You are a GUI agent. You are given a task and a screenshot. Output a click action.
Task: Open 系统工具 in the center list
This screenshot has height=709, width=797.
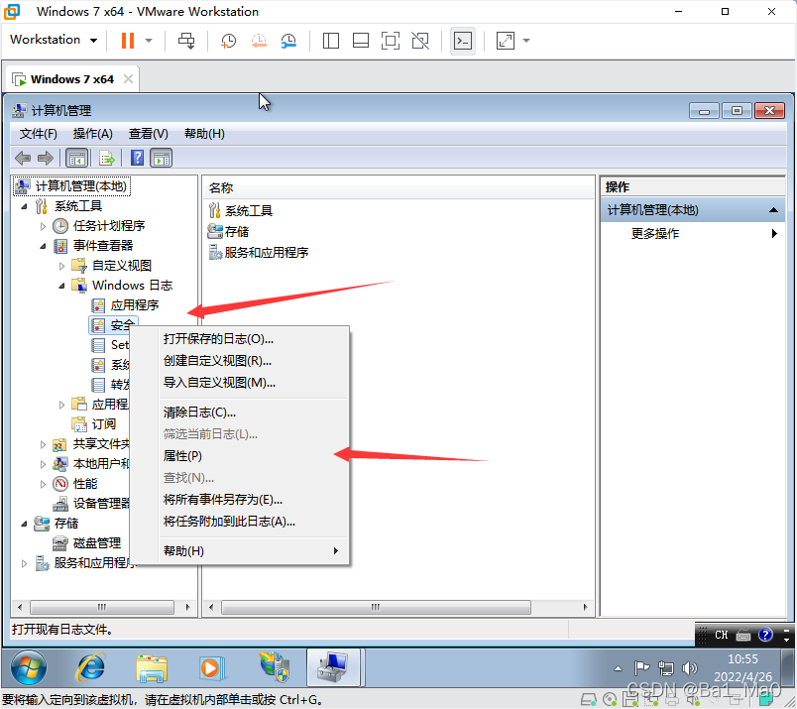[x=241, y=210]
